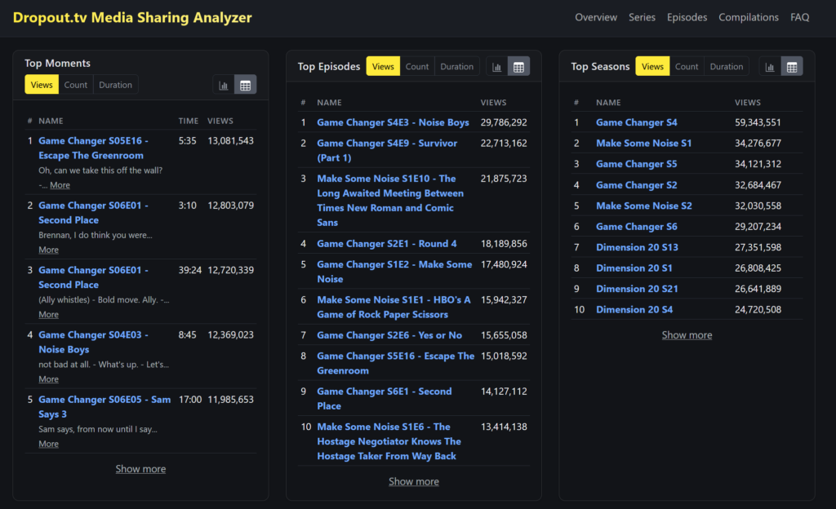This screenshot has height=509, width=836.
Task: Sort Top Seasons by Duration
Action: click(726, 67)
